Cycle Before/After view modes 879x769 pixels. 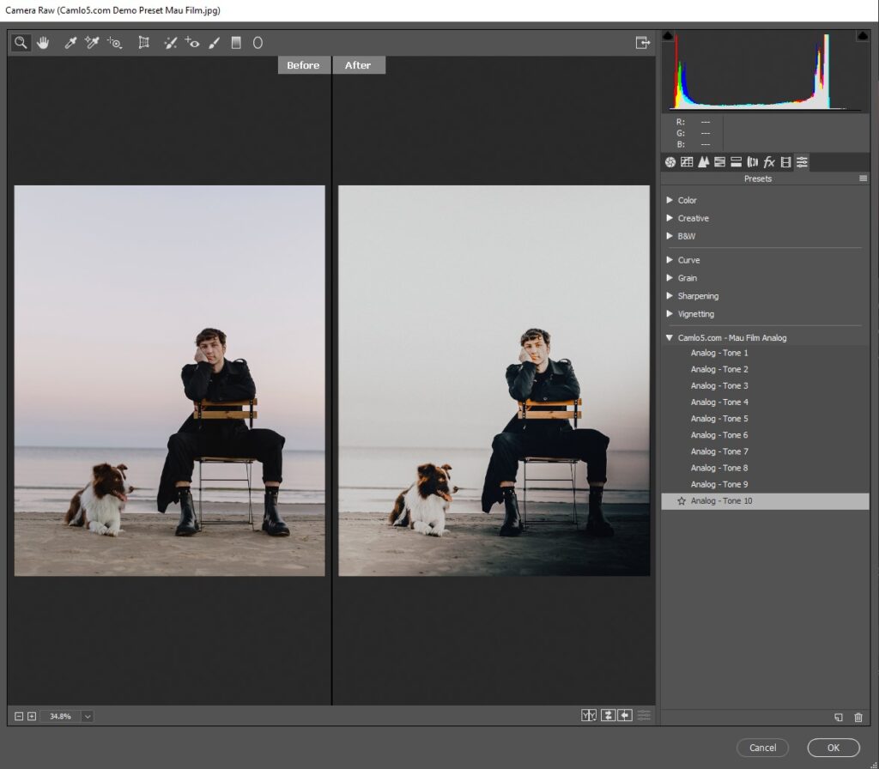[x=589, y=715]
